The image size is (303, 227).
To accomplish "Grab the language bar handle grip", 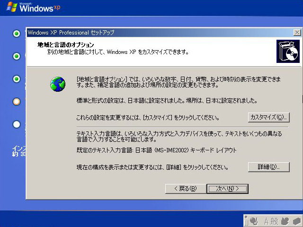I will tap(246, 221).
